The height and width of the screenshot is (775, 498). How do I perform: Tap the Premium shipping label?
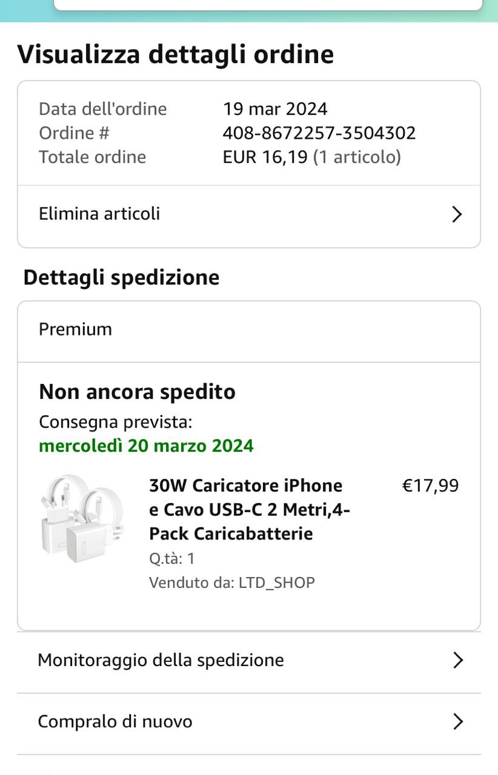pos(76,329)
